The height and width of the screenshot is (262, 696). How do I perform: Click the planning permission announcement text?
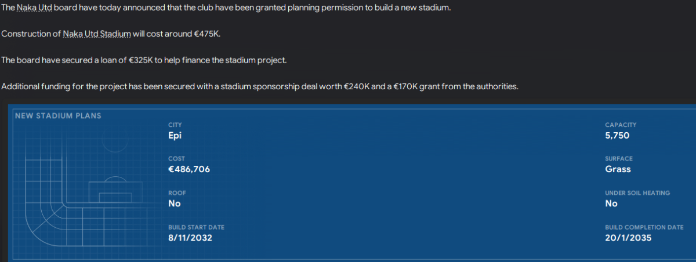(226, 9)
